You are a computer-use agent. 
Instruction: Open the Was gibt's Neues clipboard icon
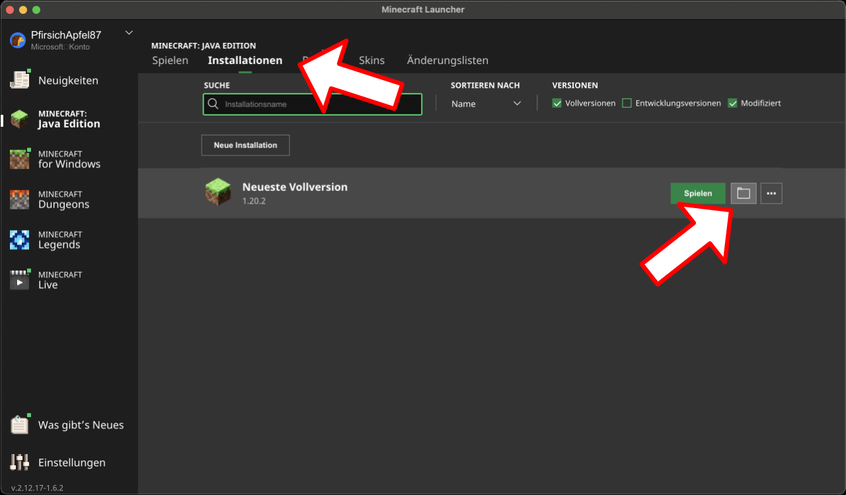[x=20, y=425]
